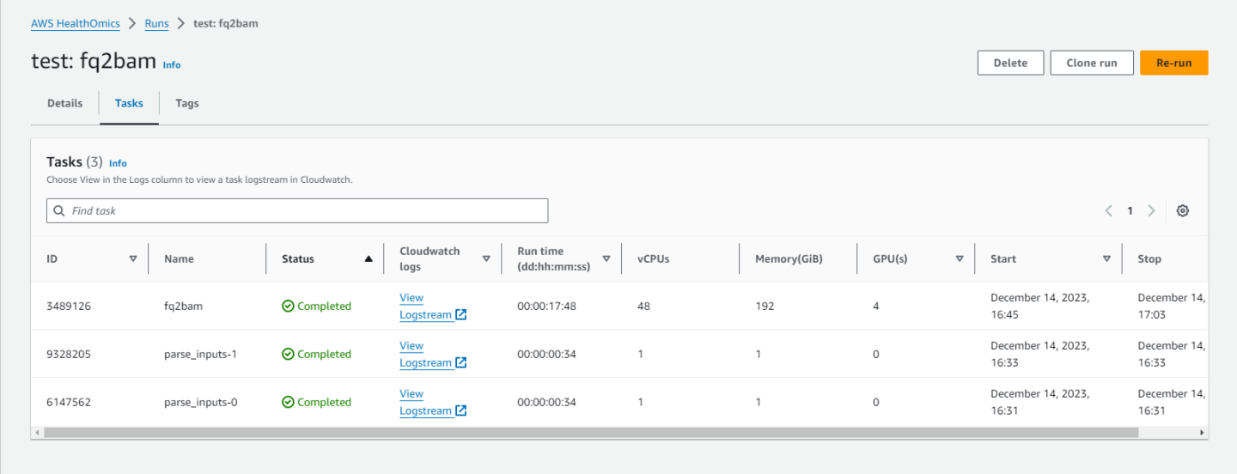Sort table by ID column arrow
Screen dimensions: 1237x474
[133, 258]
